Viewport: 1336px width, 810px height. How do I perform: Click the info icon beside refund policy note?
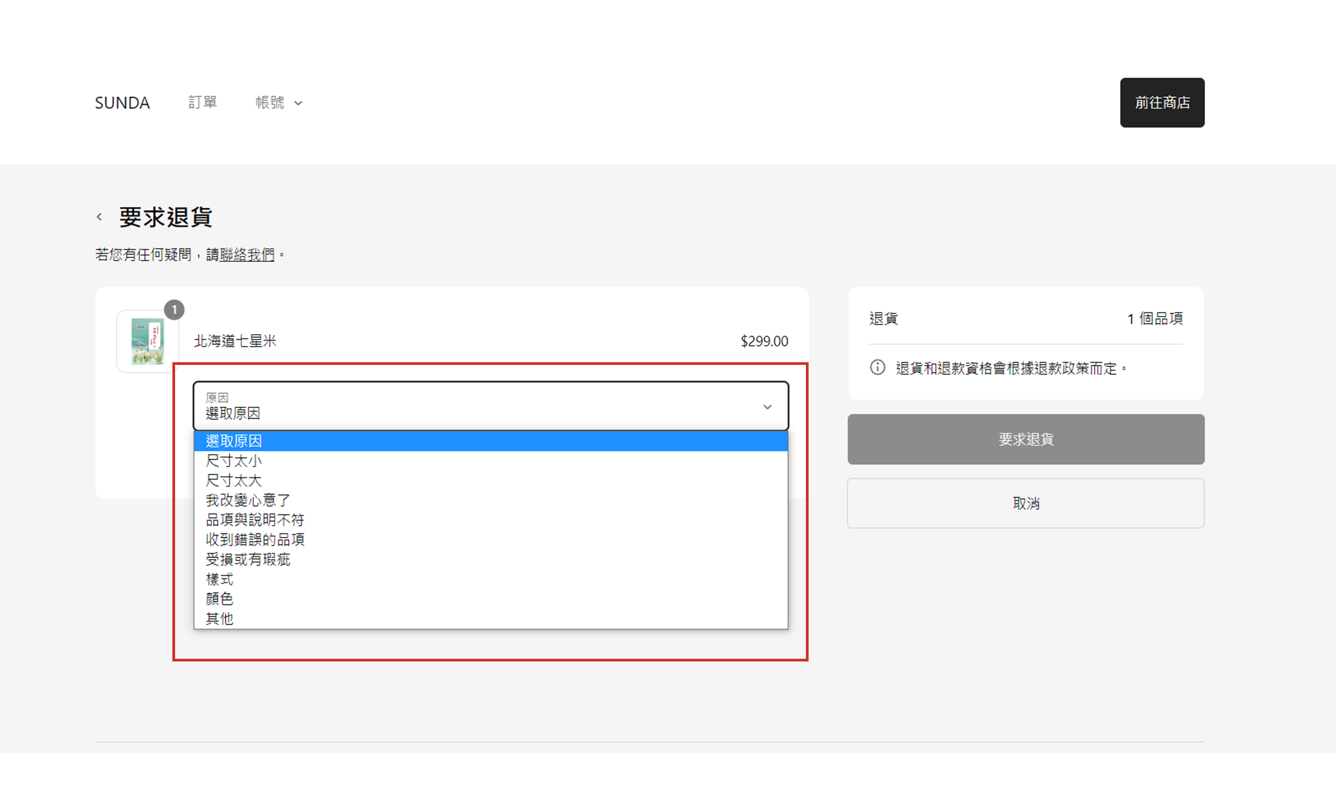878,368
